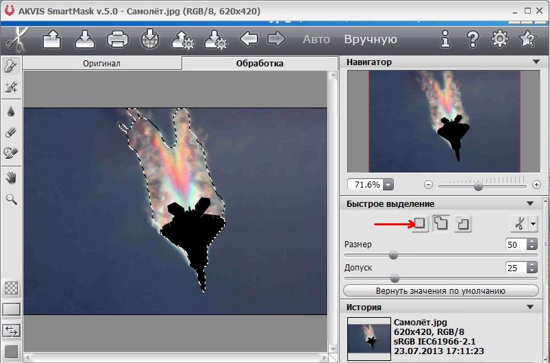Maximize the AKVIS SmartMask window
The width and height of the screenshot is (550, 363).
pyautogui.click(x=527, y=11)
